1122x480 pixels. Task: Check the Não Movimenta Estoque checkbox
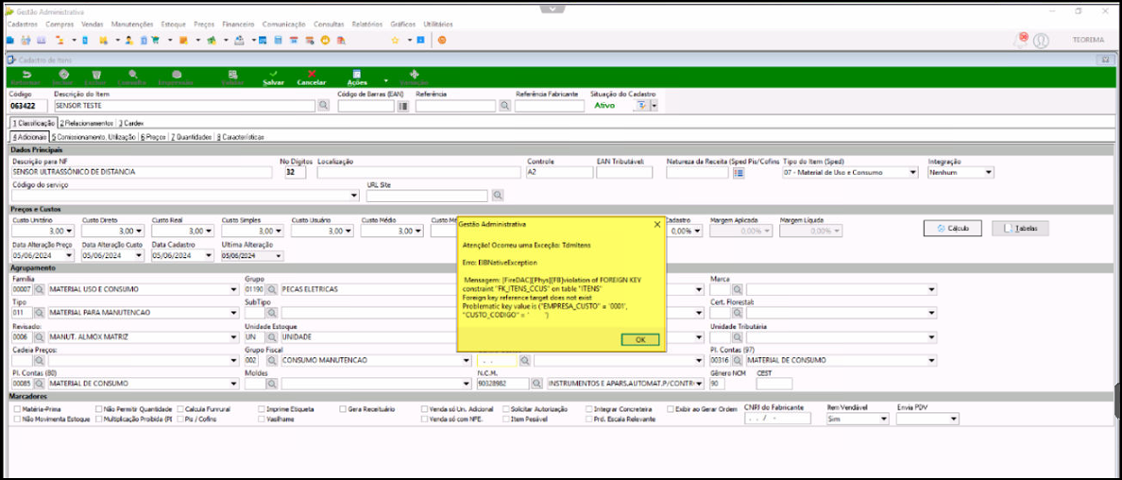pos(17,420)
